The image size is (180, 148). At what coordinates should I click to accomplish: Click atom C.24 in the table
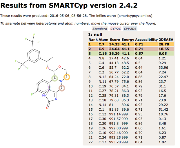(x=102, y=138)
